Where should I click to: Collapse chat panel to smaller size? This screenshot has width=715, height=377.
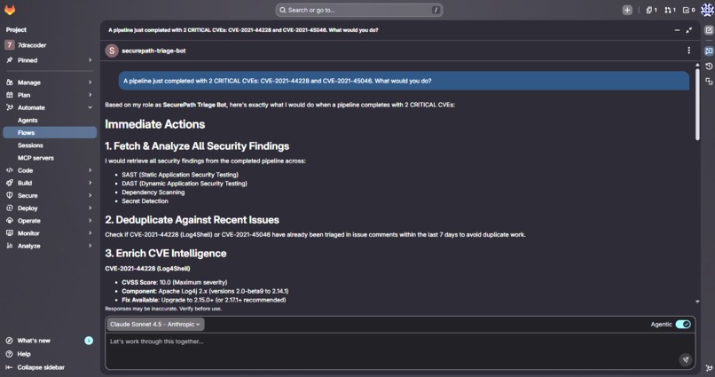[x=688, y=30]
